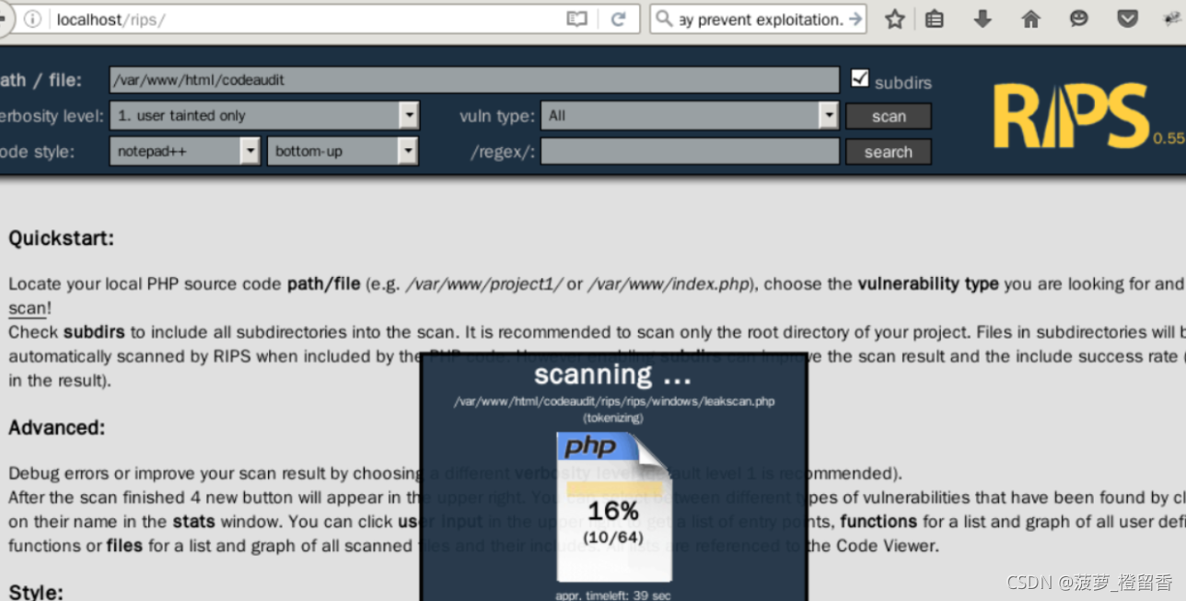Click the Advanced: heading
1186x601 pixels.
[x=57, y=427]
